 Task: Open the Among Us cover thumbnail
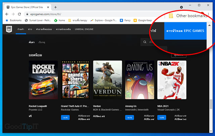(140, 80)
